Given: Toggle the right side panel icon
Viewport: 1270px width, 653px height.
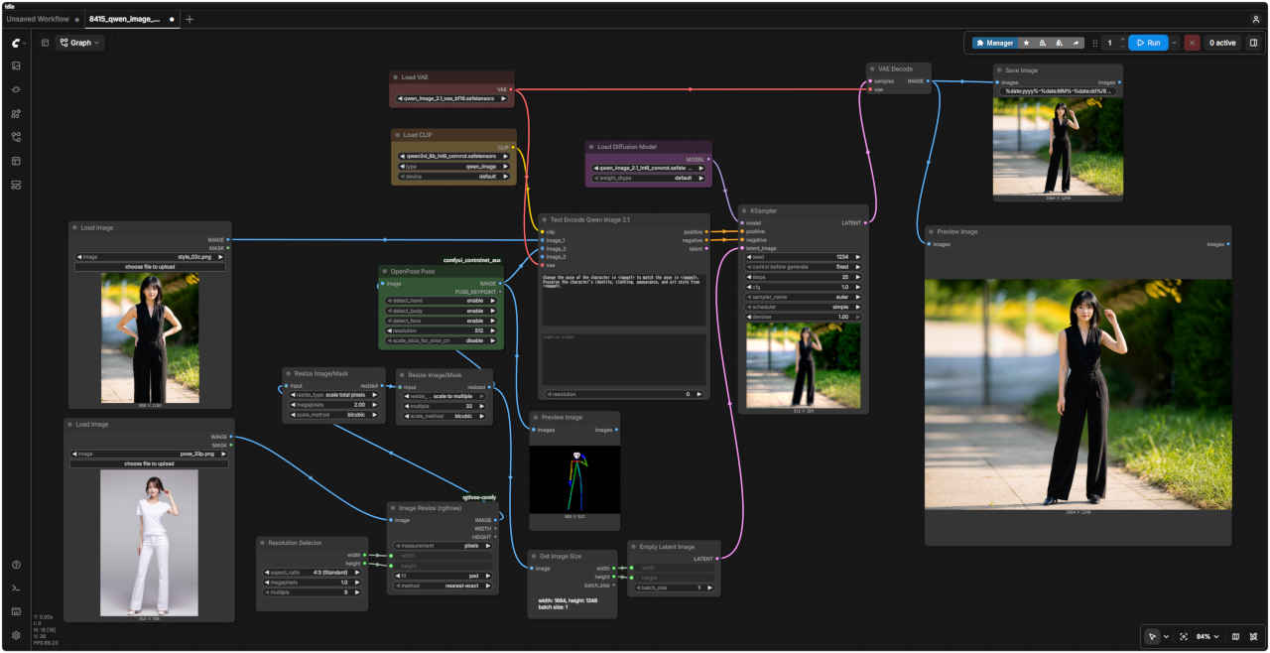Looking at the screenshot, I should (x=1253, y=43).
